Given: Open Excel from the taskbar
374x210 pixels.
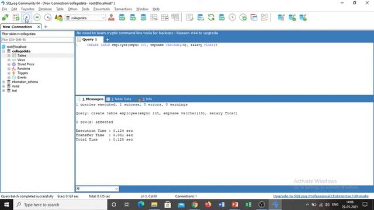Looking at the screenshot, I should (x=248, y=205).
